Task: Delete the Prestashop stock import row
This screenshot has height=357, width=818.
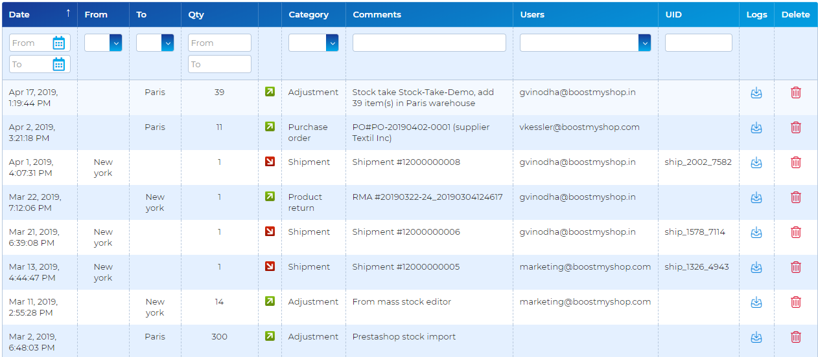Action: [x=796, y=337]
